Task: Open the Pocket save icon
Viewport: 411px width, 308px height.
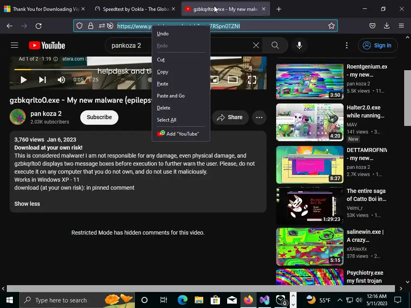Action: (372, 26)
